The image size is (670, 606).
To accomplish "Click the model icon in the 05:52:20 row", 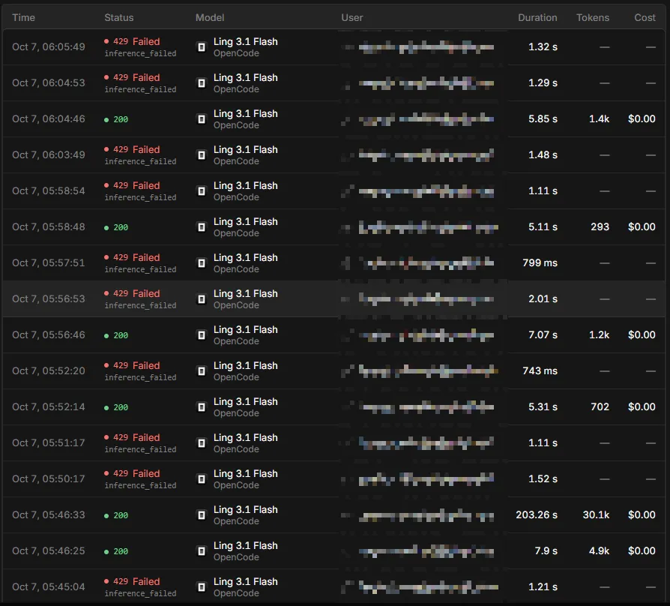I will point(202,370).
